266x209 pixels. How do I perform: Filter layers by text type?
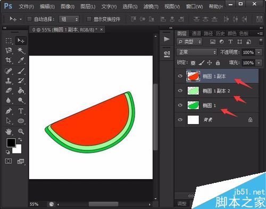(x=230, y=42)
